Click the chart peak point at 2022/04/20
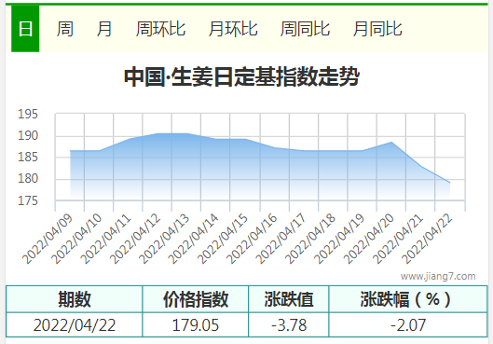This screenshot has height=344, width=493. click(391, 142)
